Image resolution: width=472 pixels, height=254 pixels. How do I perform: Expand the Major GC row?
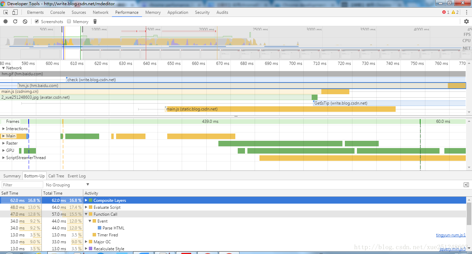click(86, 242)
